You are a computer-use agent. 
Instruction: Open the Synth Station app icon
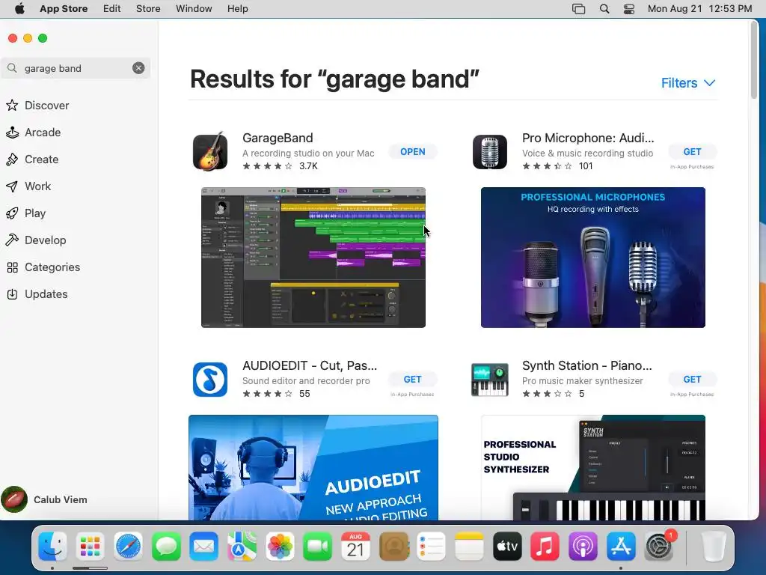(489, 380)
